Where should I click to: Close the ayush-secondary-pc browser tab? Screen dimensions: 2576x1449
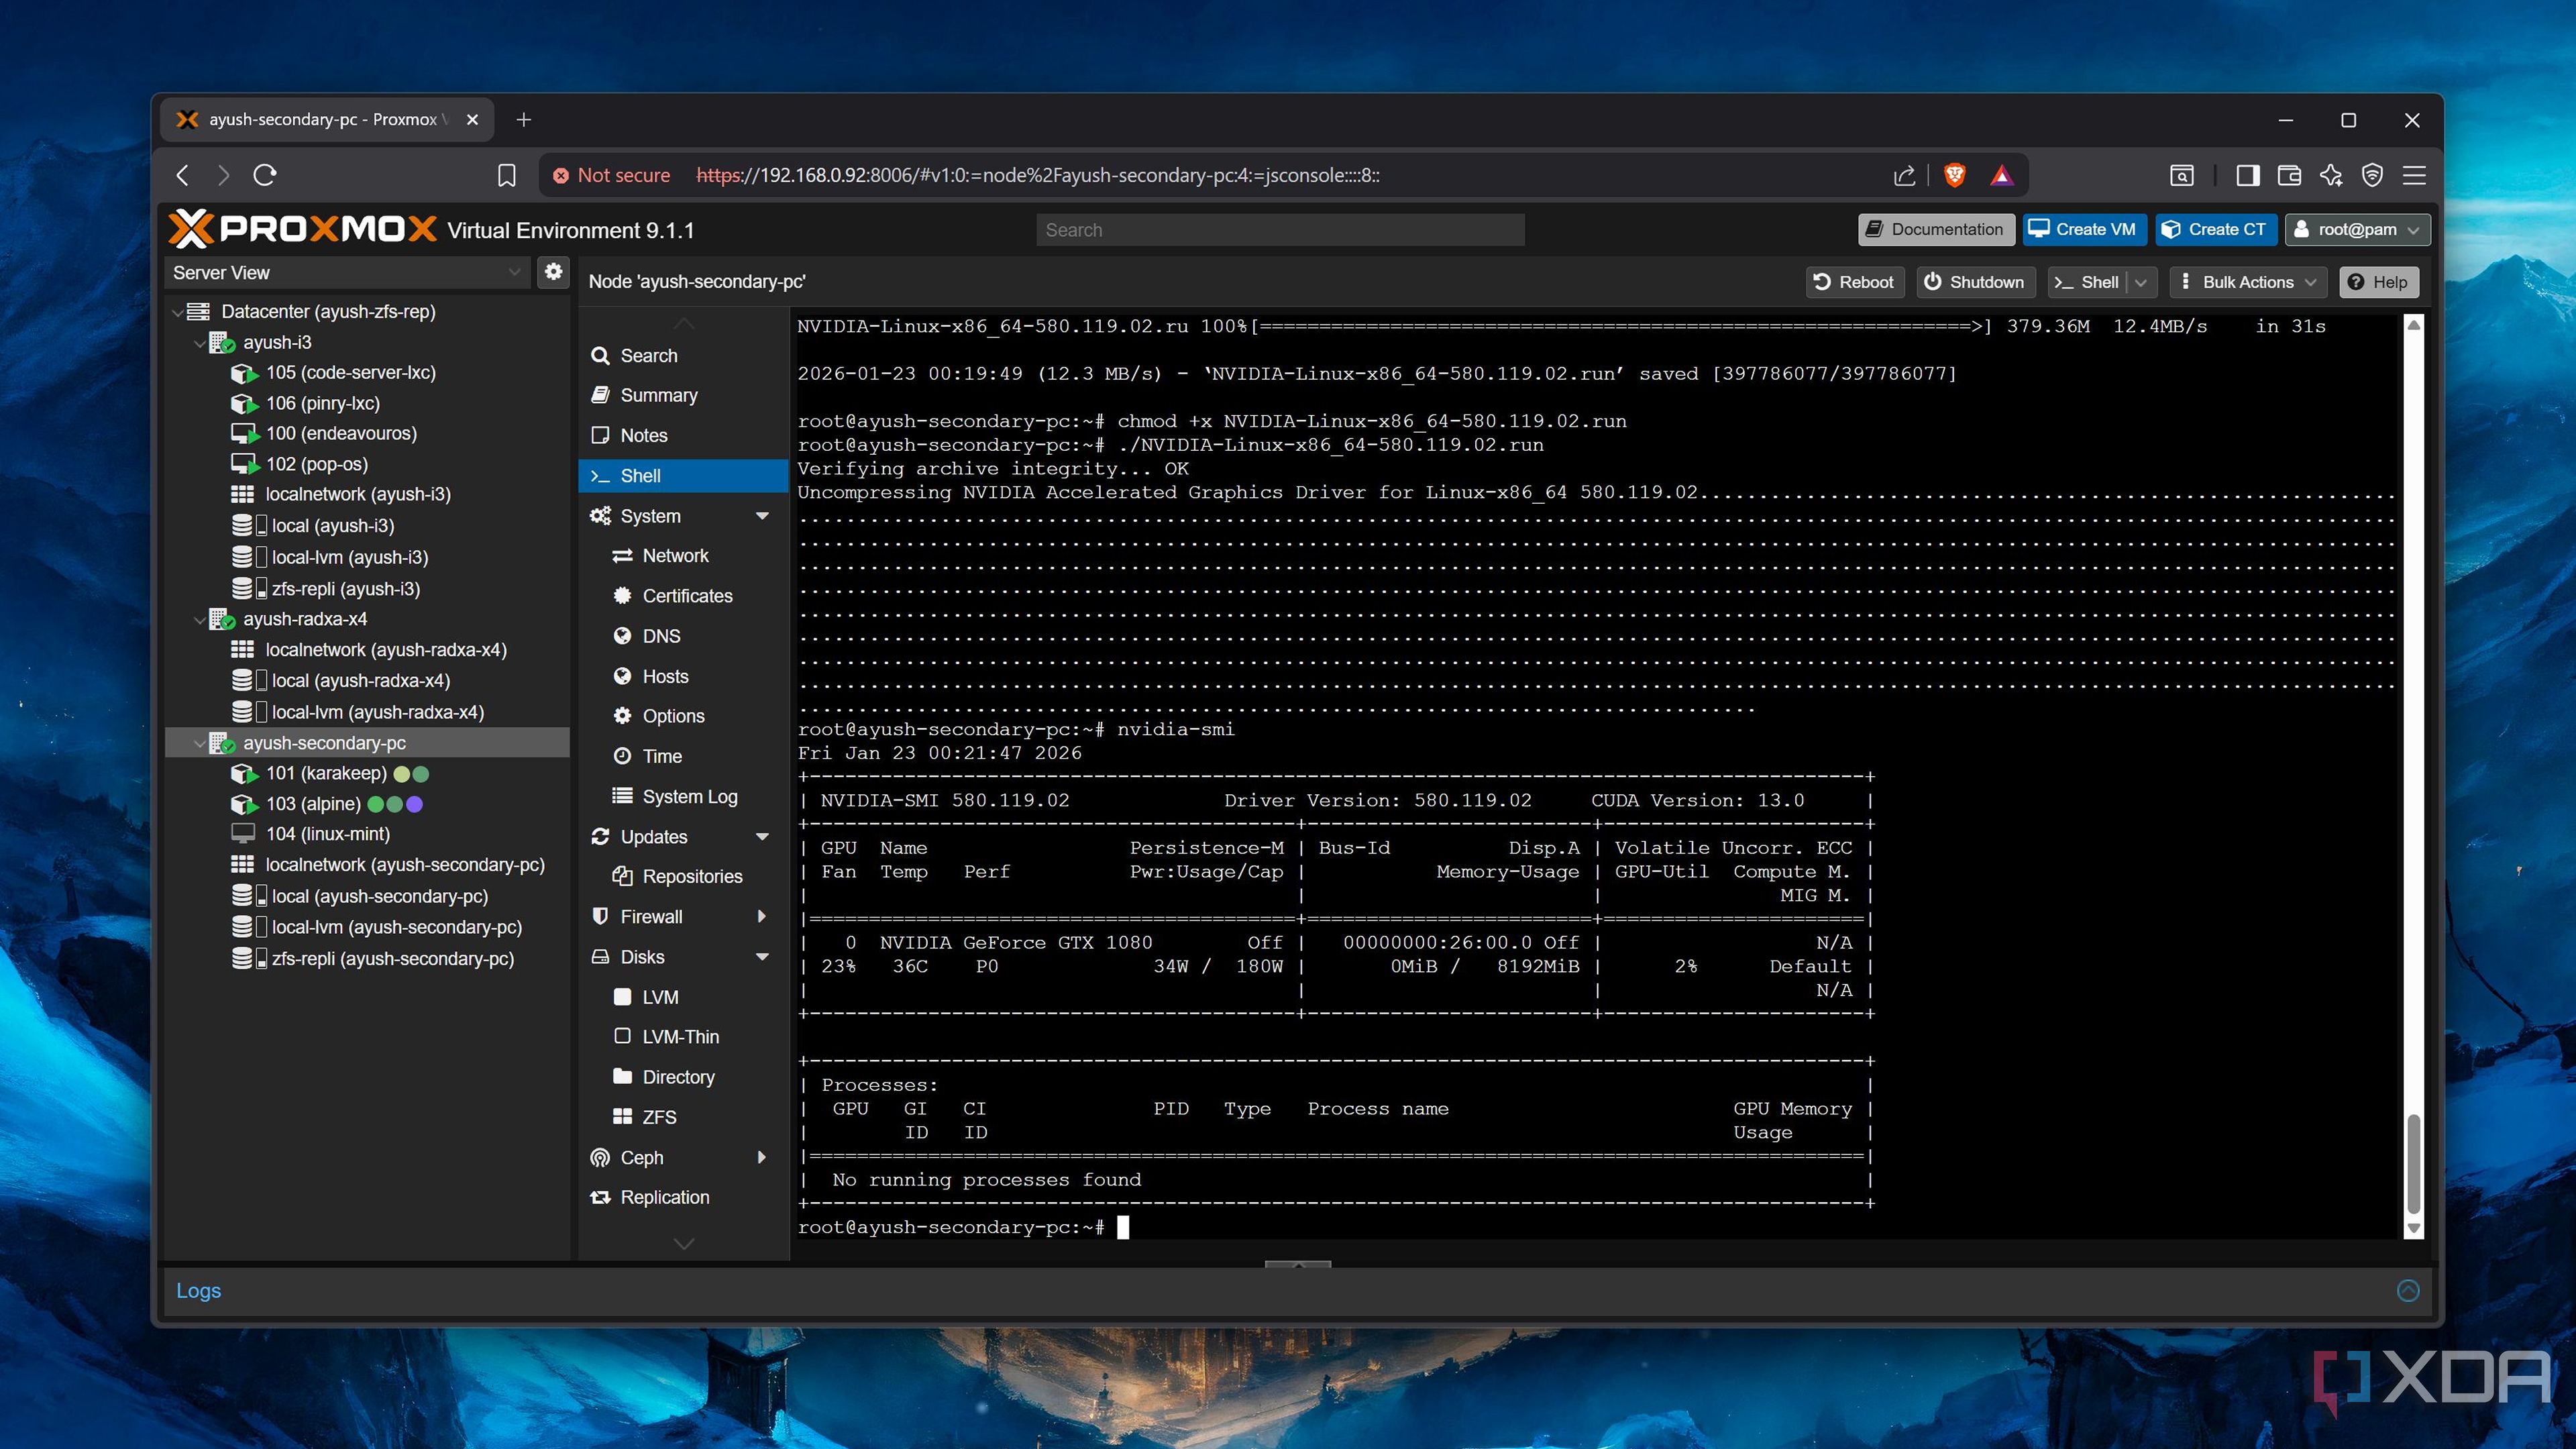pyautogui.click(x=472, y=120)
